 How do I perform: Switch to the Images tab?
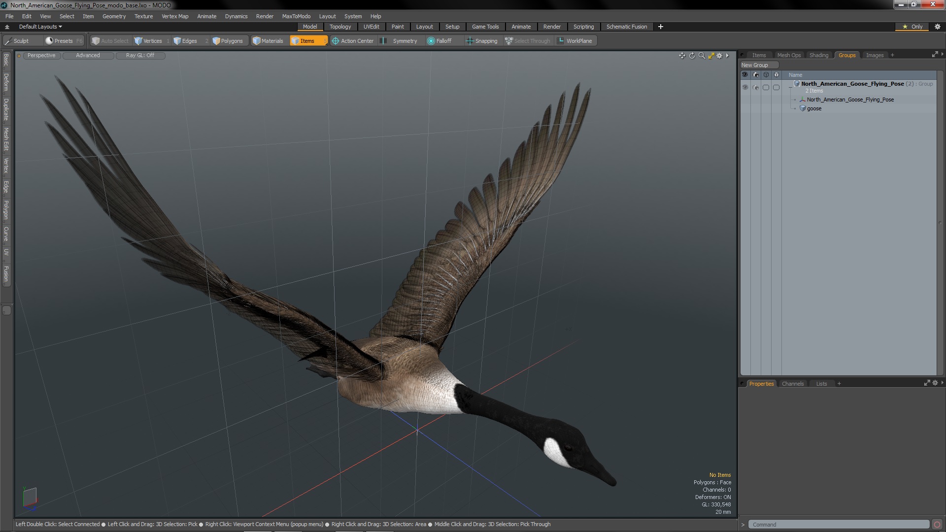(x=875, y=55)
